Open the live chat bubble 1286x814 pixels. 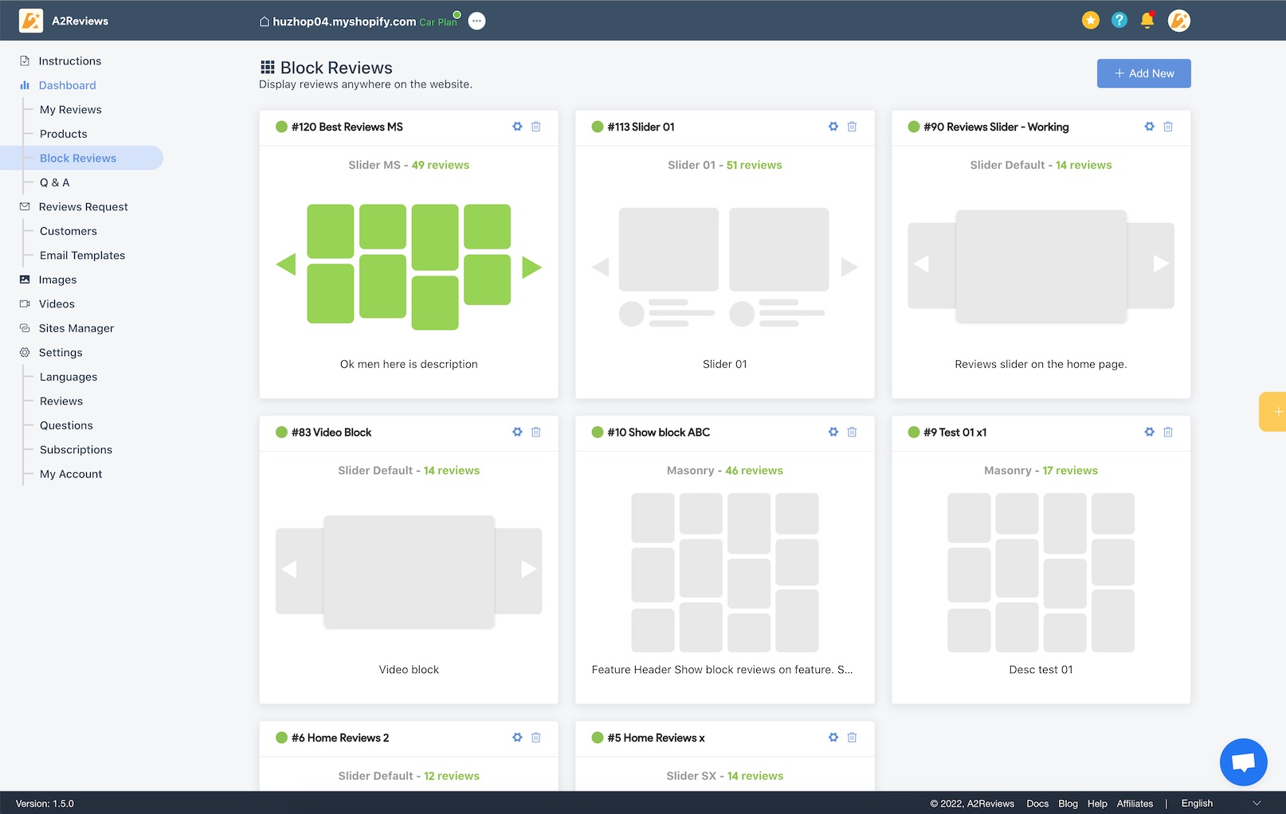pyautogui.click(x=1243, y=762)
